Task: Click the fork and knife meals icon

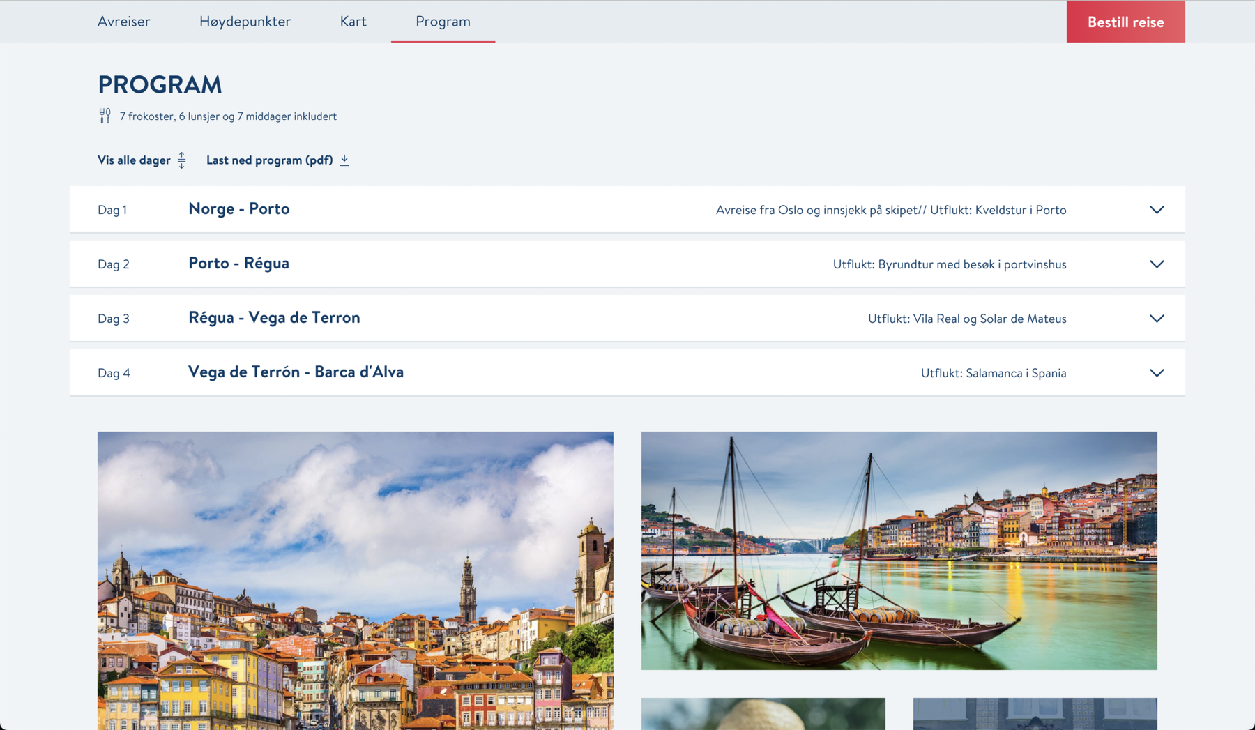Action: click(x=105, y=116)
